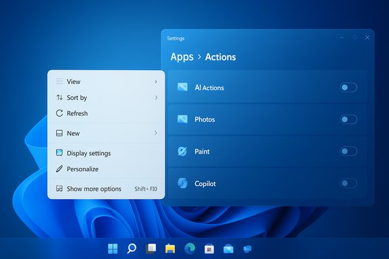
Task: Click the Show more options icon
Action: [x=59, y=189]
